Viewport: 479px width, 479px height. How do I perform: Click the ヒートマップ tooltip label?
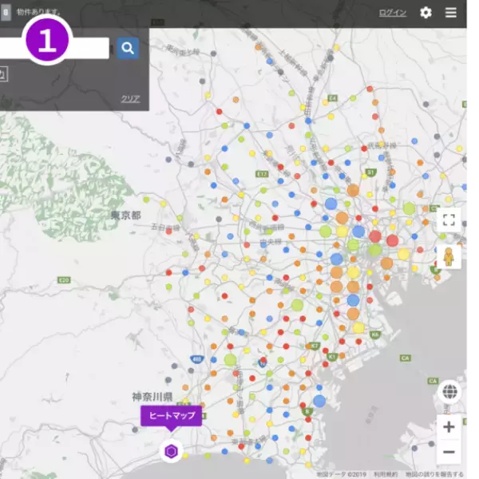click(171, 416)
